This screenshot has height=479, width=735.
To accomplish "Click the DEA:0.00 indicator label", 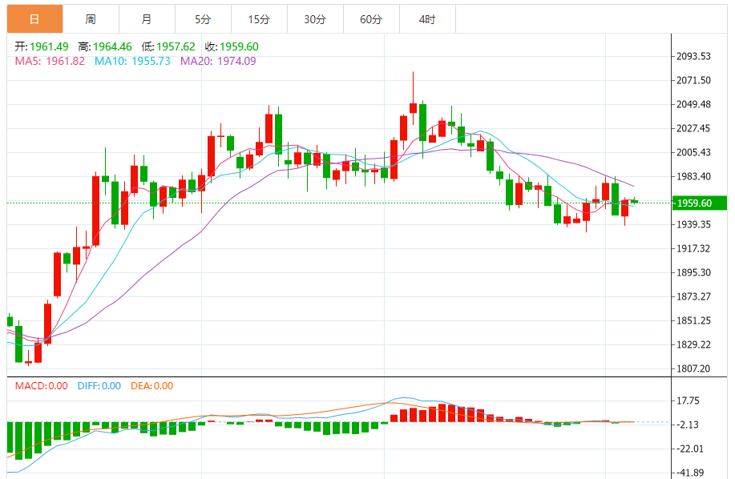I will [x=151, y=386].
